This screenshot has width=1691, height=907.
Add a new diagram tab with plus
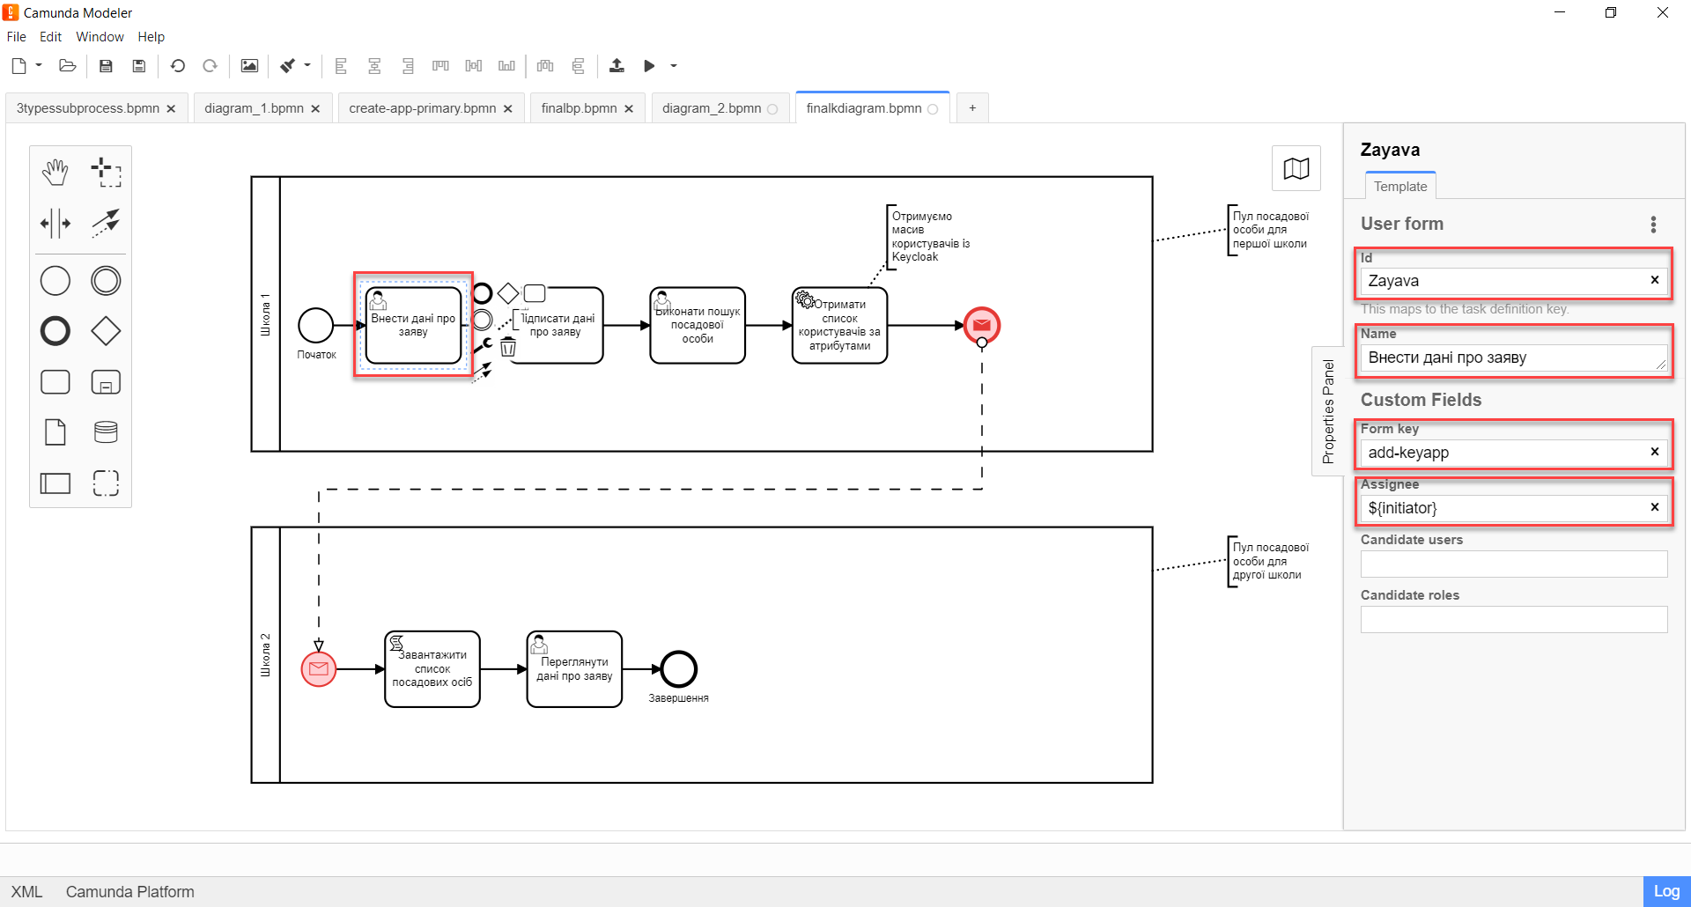point(972,108)
